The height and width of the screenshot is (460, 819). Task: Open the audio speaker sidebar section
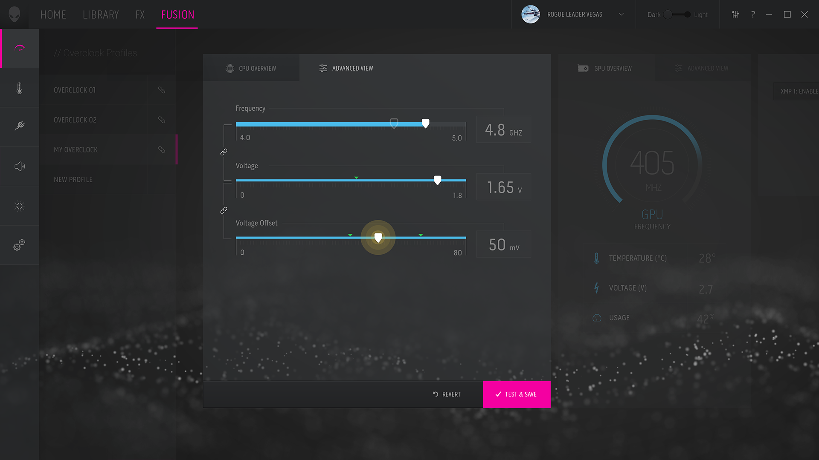coord(20,166)
